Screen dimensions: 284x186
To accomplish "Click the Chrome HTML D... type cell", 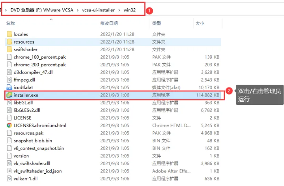I will 171,125.
